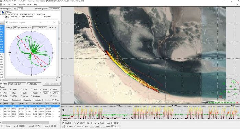Click the no timelimits button
240x129 pixels.
[x=55, y=9]
